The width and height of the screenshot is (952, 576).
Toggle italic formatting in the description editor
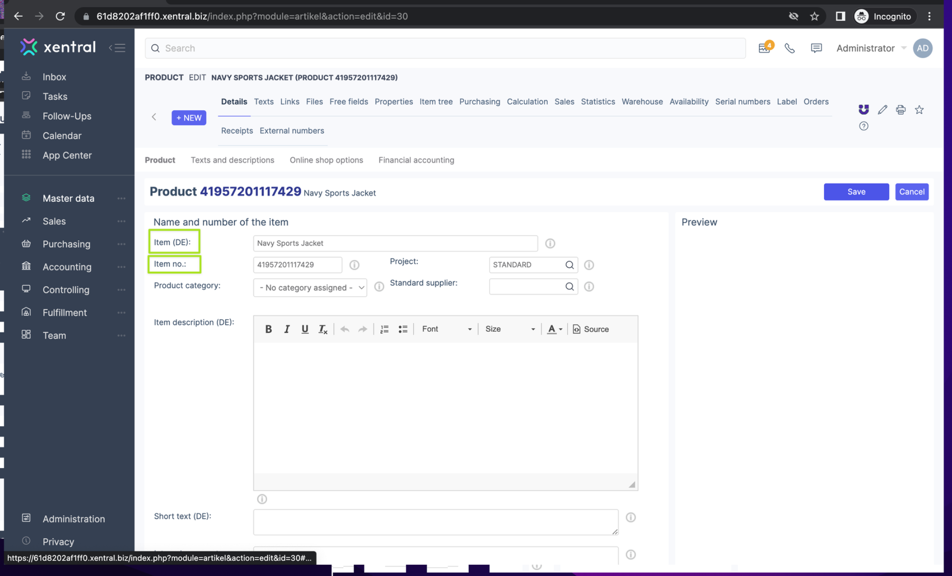[287, 329]
